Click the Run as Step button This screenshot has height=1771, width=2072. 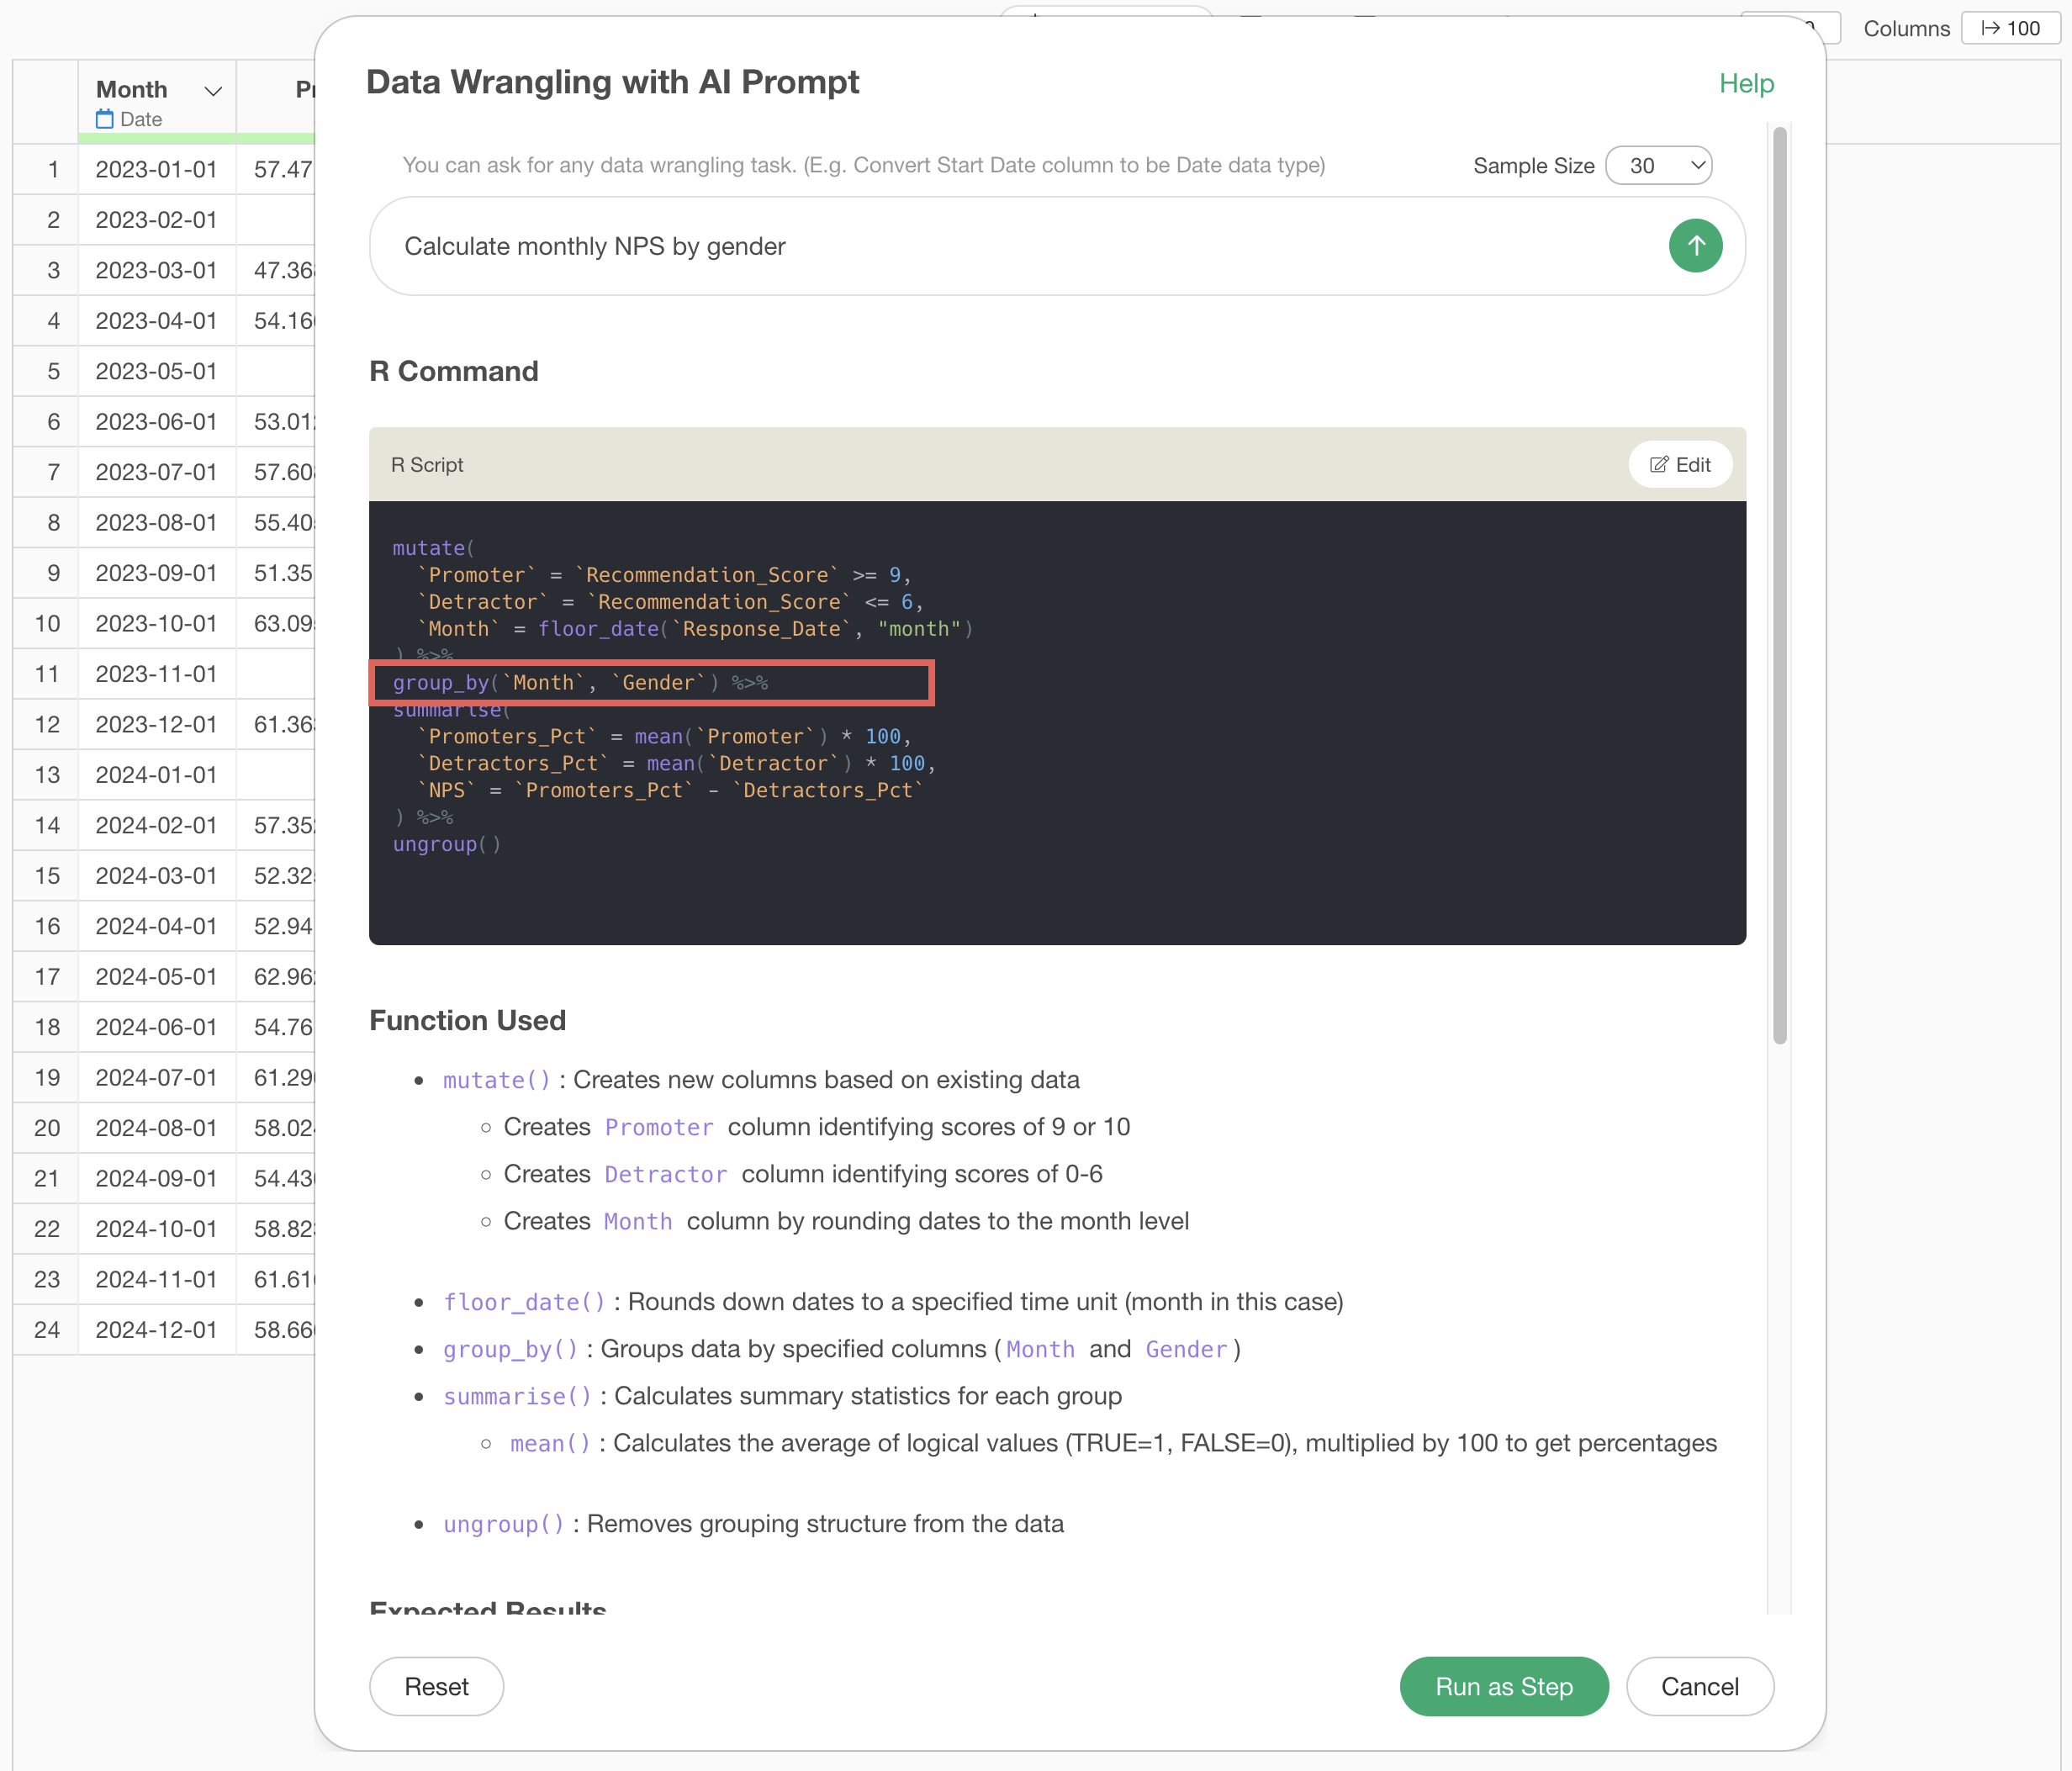click(x=1503, y=1687)
